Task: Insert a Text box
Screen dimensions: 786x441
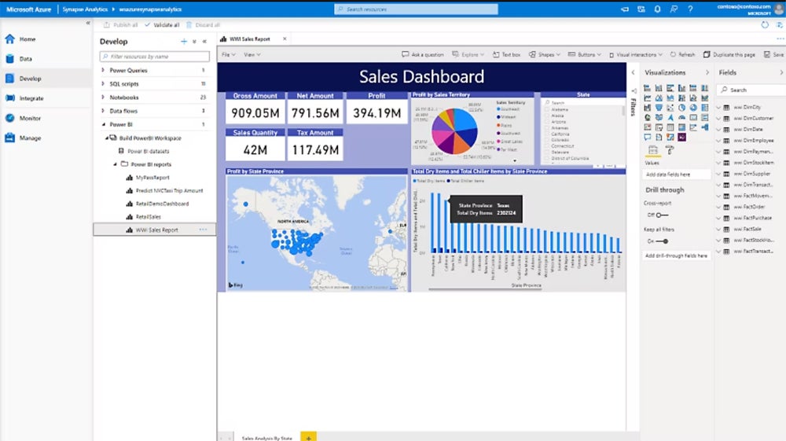Action: [x=506, y=54]
